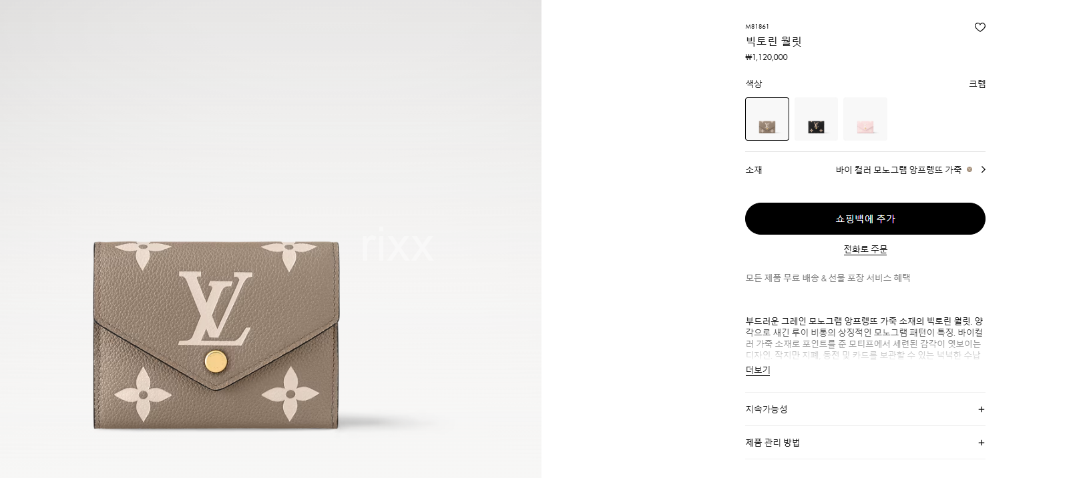Click the 지속가능성 section label
1083x478 pixels.
click(x=767, y=409)
